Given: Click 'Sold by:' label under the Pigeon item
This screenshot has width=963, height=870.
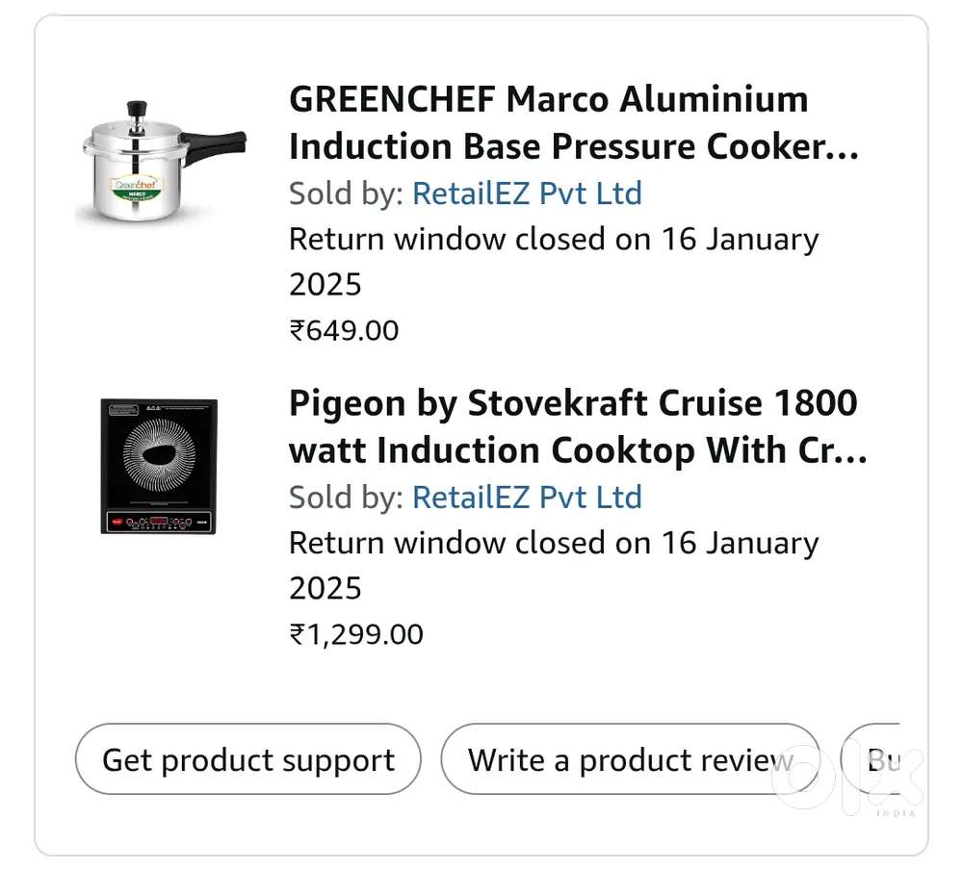Looking at the screenshot, I should (x=346, y=498).
